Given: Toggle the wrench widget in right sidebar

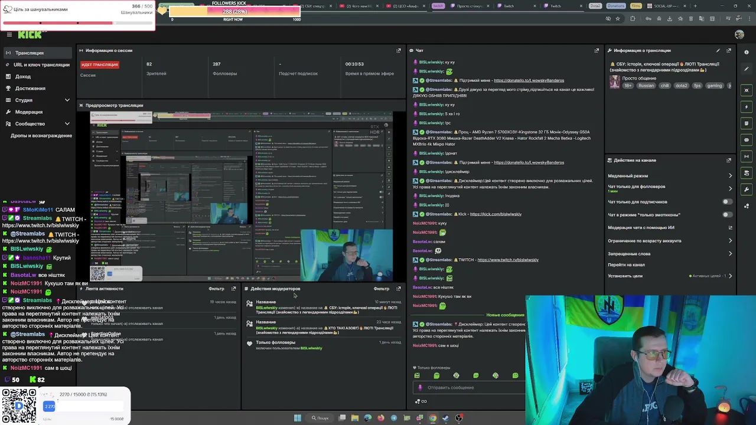Looking at the screenshot, I should [747, 189].
